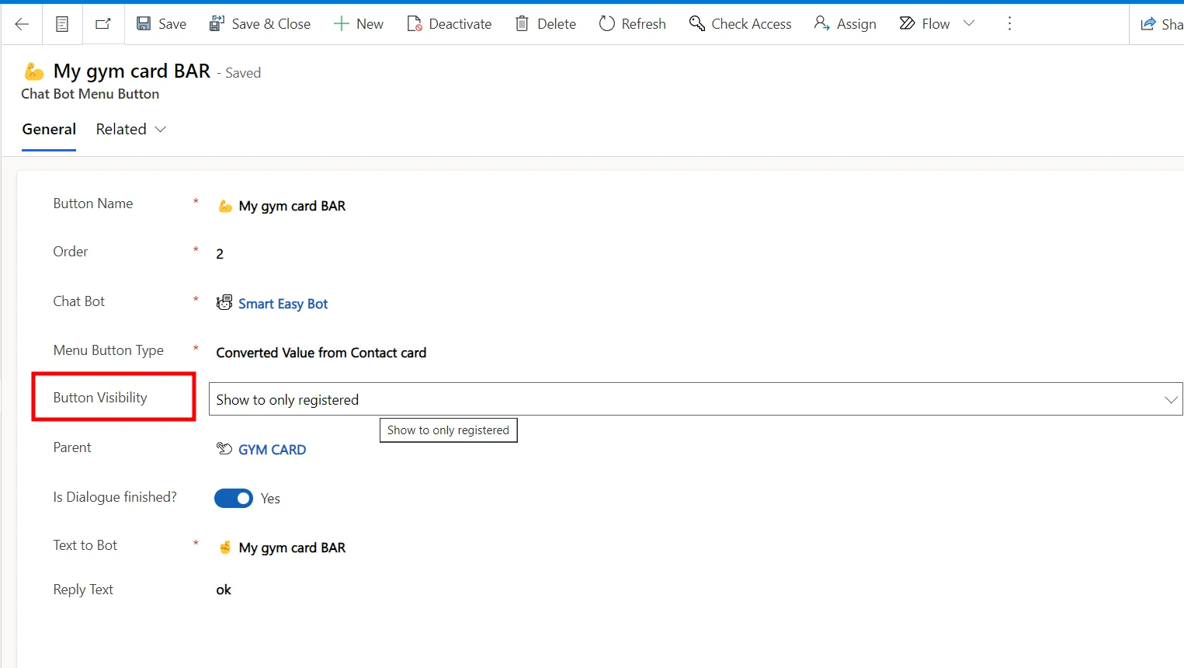Viewport: 1184px width, 668px height.
Task: Deactivate this record
Action: pos(450,24)
